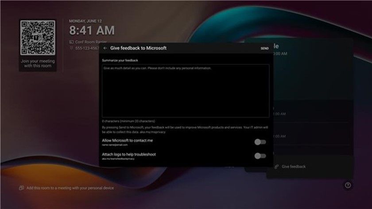Enable Allow Microsoft to contact me
The width and height of the screenshot is (372, 209).
pyautogui.click(x=260, y=142)
